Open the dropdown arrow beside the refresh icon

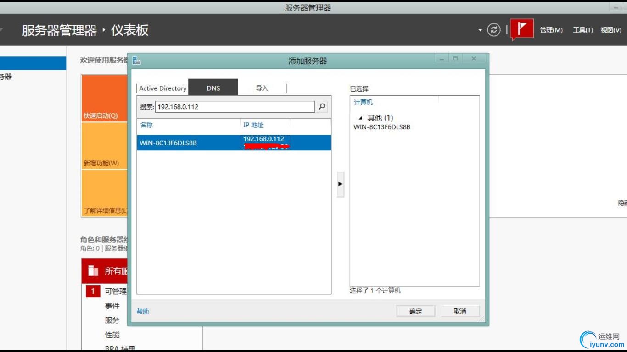click(x=480, y=30)
